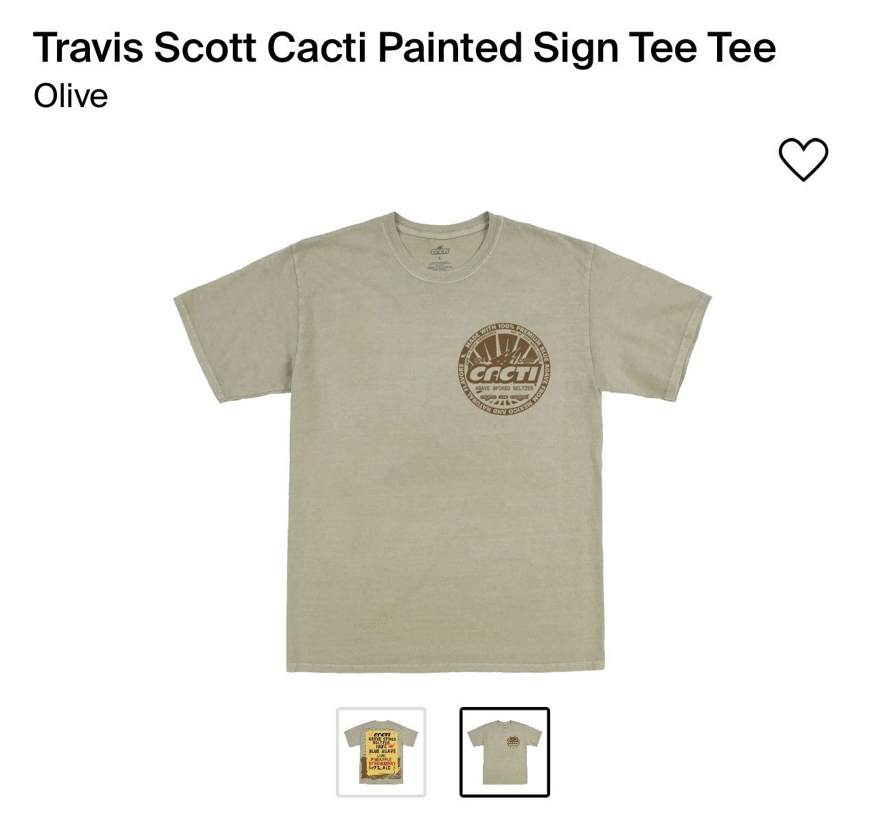Click the Cacti neck label inside collar
The image size is (886, 823).
(x=440, y=255)
